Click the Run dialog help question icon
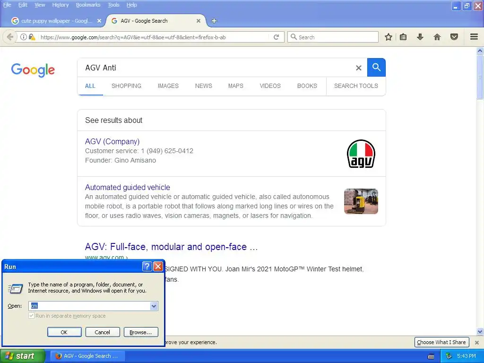Viewport: 484px width, 363px height. (147, 267)
